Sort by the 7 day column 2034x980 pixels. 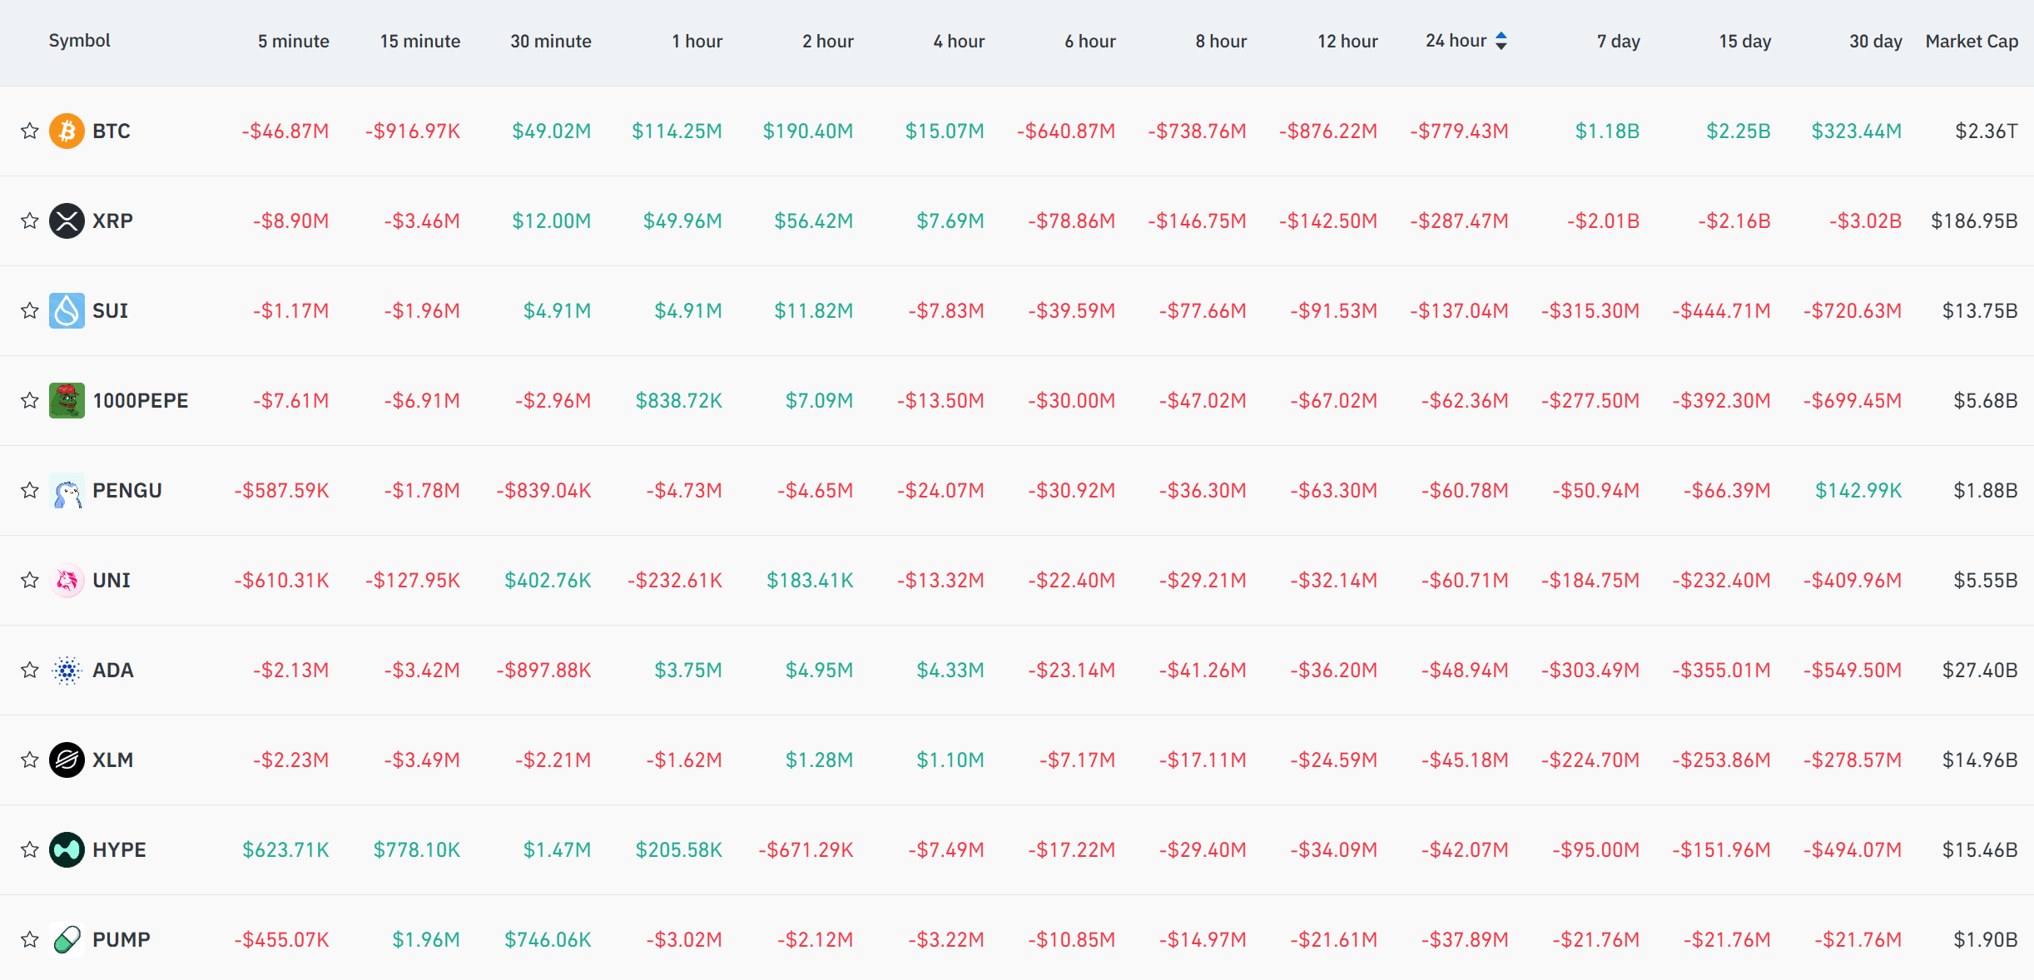[x=1619, y=42]
